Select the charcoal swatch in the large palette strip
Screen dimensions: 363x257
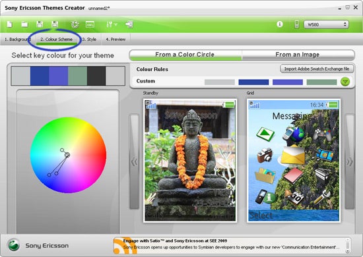click(96, 76)
